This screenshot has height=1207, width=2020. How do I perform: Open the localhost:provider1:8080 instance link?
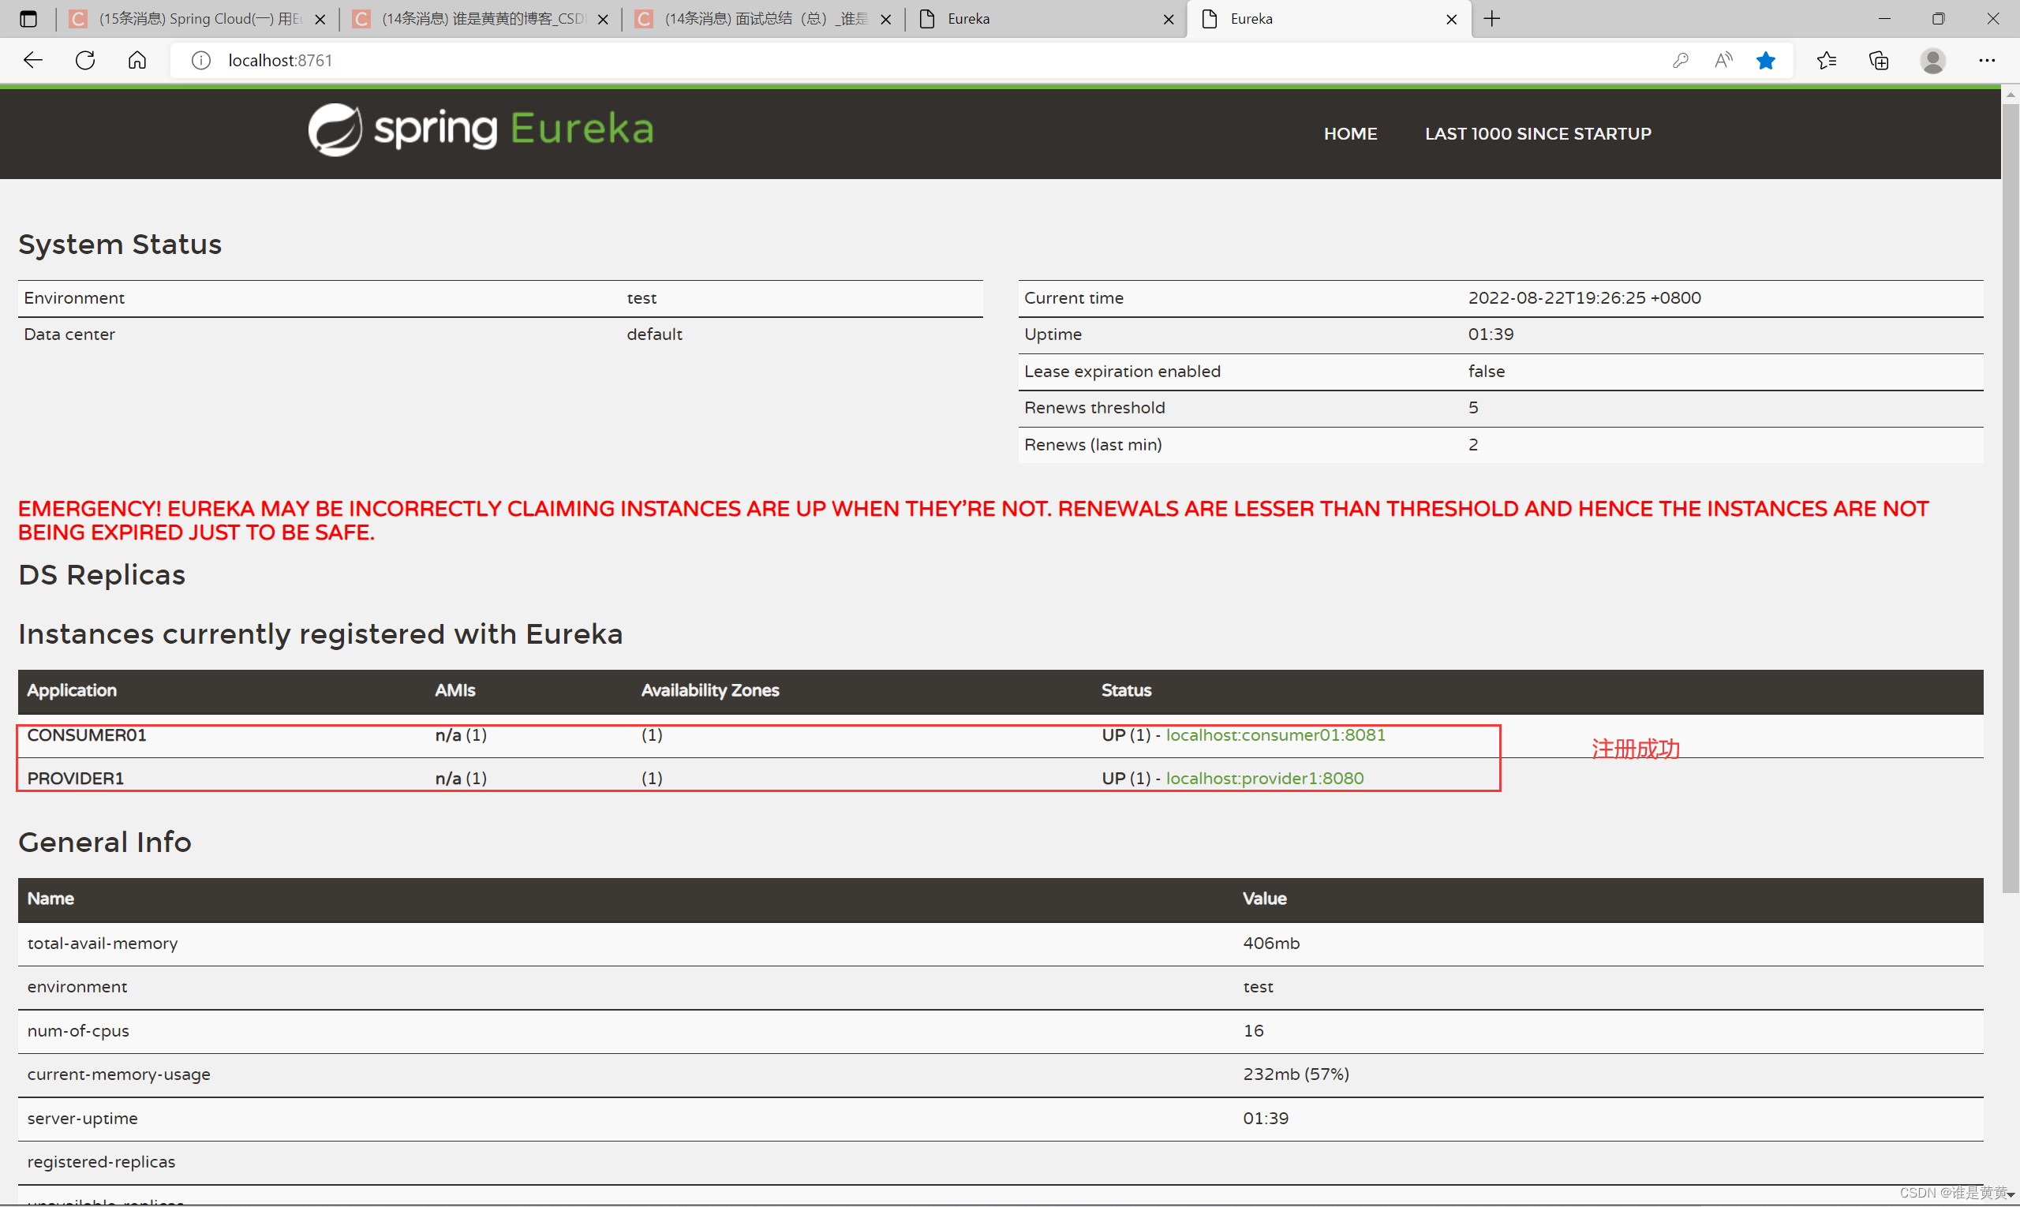[1265, 778]
